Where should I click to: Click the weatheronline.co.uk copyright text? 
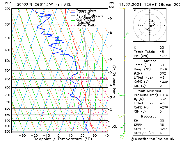(x=152, y=139)
